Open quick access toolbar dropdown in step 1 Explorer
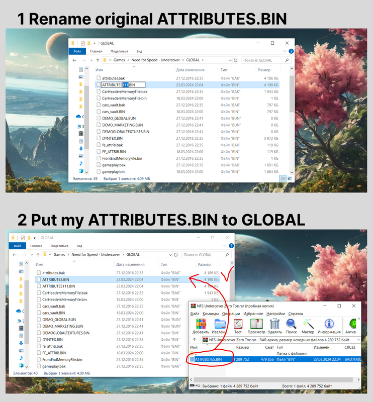373x402 pixels. pos(95,43)
